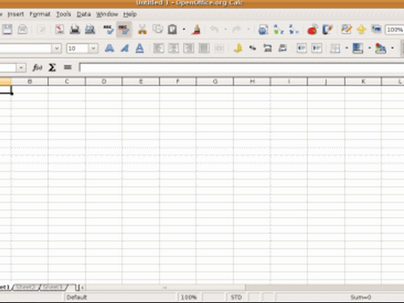This screenshot has height=303, width=404.
Task: Open Function Wizard next to the Sum icon
Action: point(37,67)
